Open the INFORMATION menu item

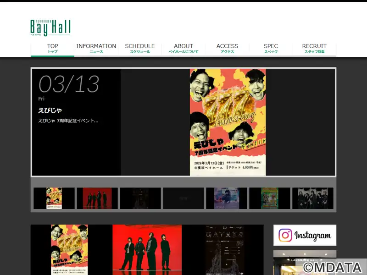coord(96,48)
